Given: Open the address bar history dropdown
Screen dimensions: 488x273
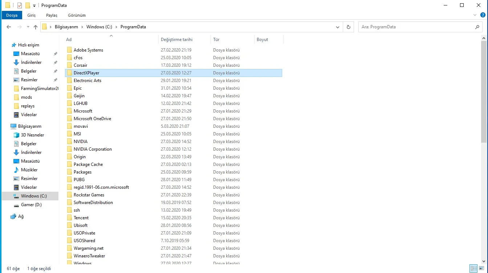Looking at the screenshot, I should coord(338,27).
